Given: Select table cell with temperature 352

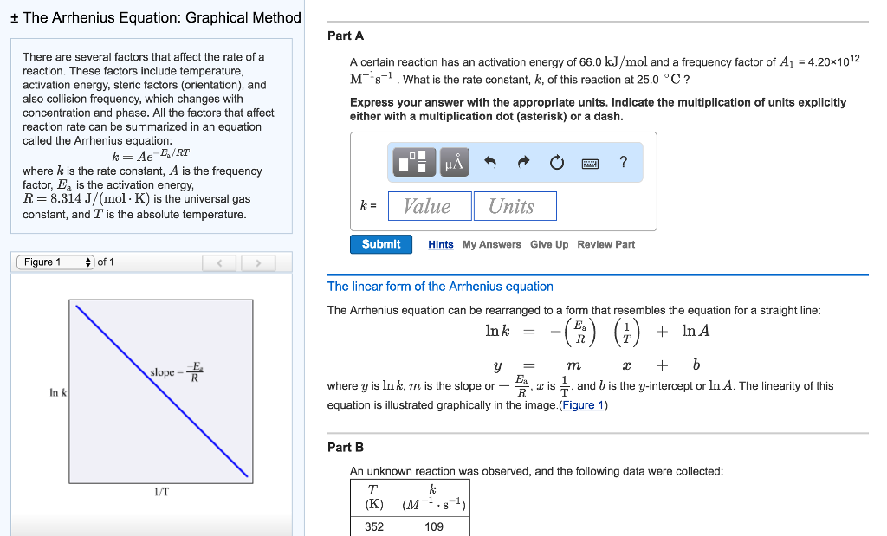Looking at the screenshot, I should click(374, 526).
